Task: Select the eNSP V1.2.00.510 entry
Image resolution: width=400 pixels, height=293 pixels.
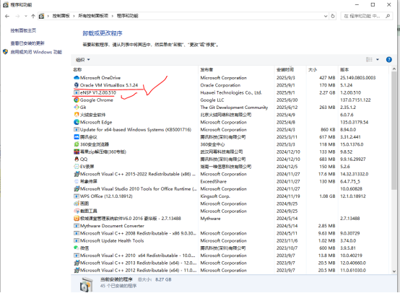Action: (230, 92)
